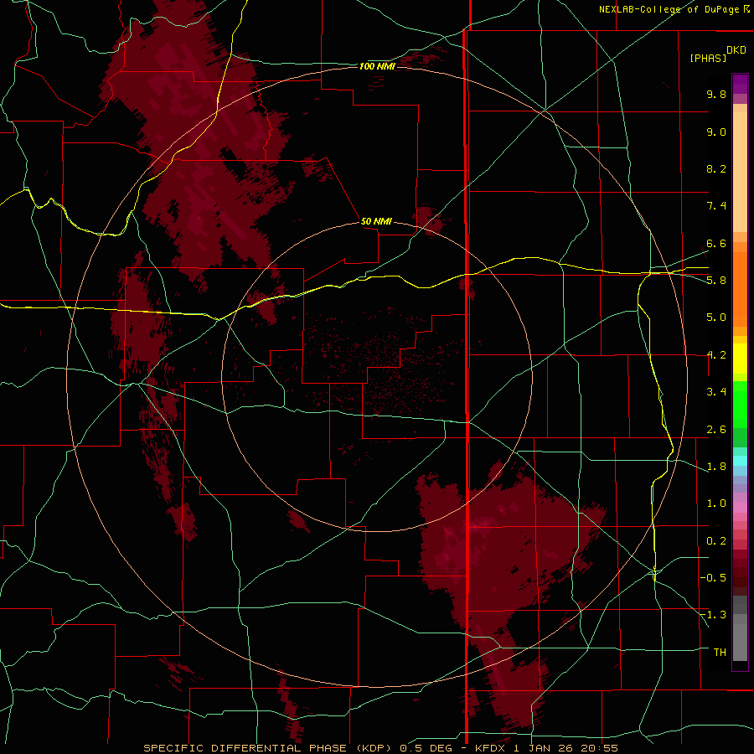This screenshot has width=754, height=754.
Task: Select the 9.0 scale value
Action: tap(716, 132)
